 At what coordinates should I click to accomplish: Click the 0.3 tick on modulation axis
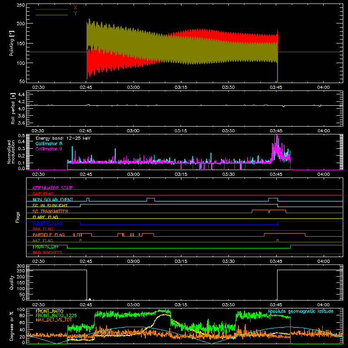coord(21,148)
